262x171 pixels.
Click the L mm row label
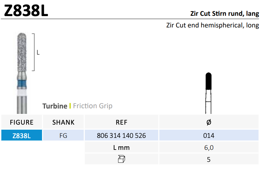(122, 148)
